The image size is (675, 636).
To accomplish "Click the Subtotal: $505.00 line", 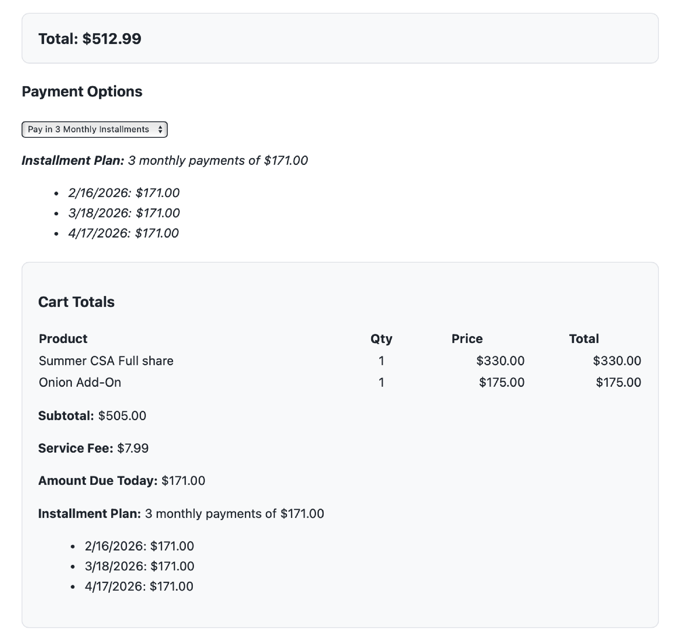I will [92, 415].
